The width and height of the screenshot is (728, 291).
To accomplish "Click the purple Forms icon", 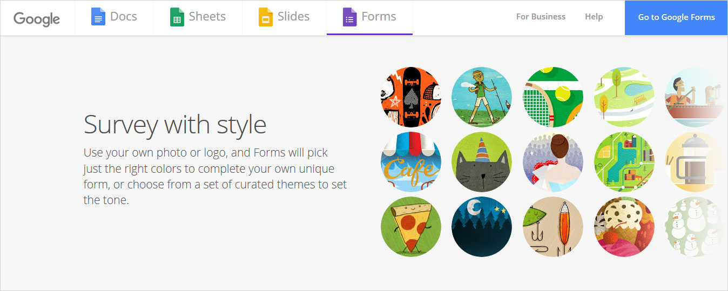I will pyautogui.click(x=349, y=17).
